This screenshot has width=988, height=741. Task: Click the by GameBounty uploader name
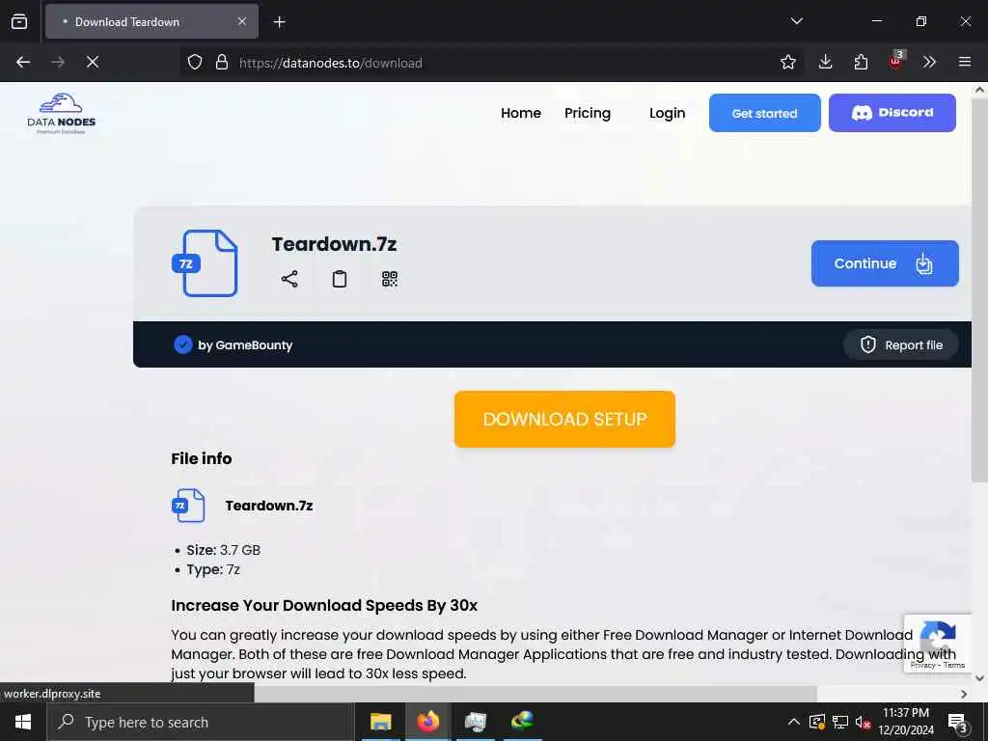tap(245, 344)
